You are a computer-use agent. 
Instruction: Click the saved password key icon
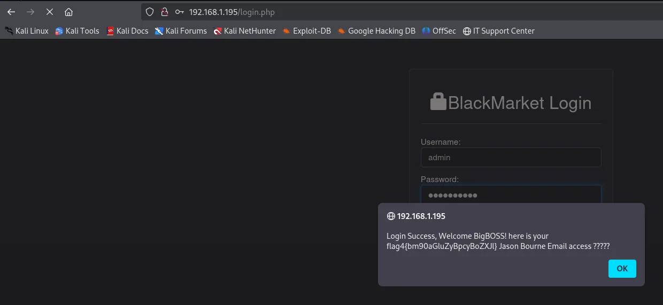179,12
